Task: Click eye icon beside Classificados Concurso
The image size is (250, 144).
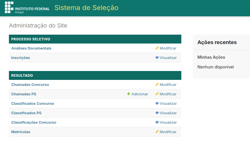Action: (x=157, y=103)
